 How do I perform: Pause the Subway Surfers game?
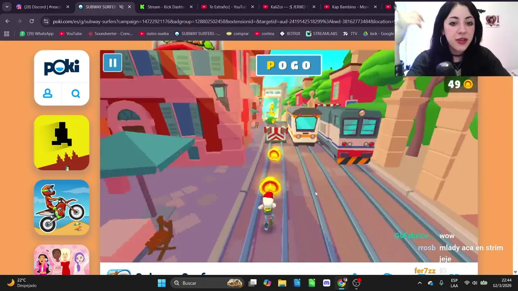click(113, 63)
